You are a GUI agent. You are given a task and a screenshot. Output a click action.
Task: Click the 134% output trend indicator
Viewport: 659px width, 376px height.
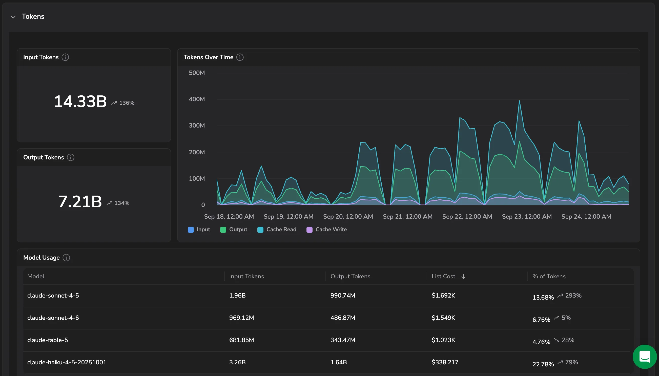tap(118, 203)
